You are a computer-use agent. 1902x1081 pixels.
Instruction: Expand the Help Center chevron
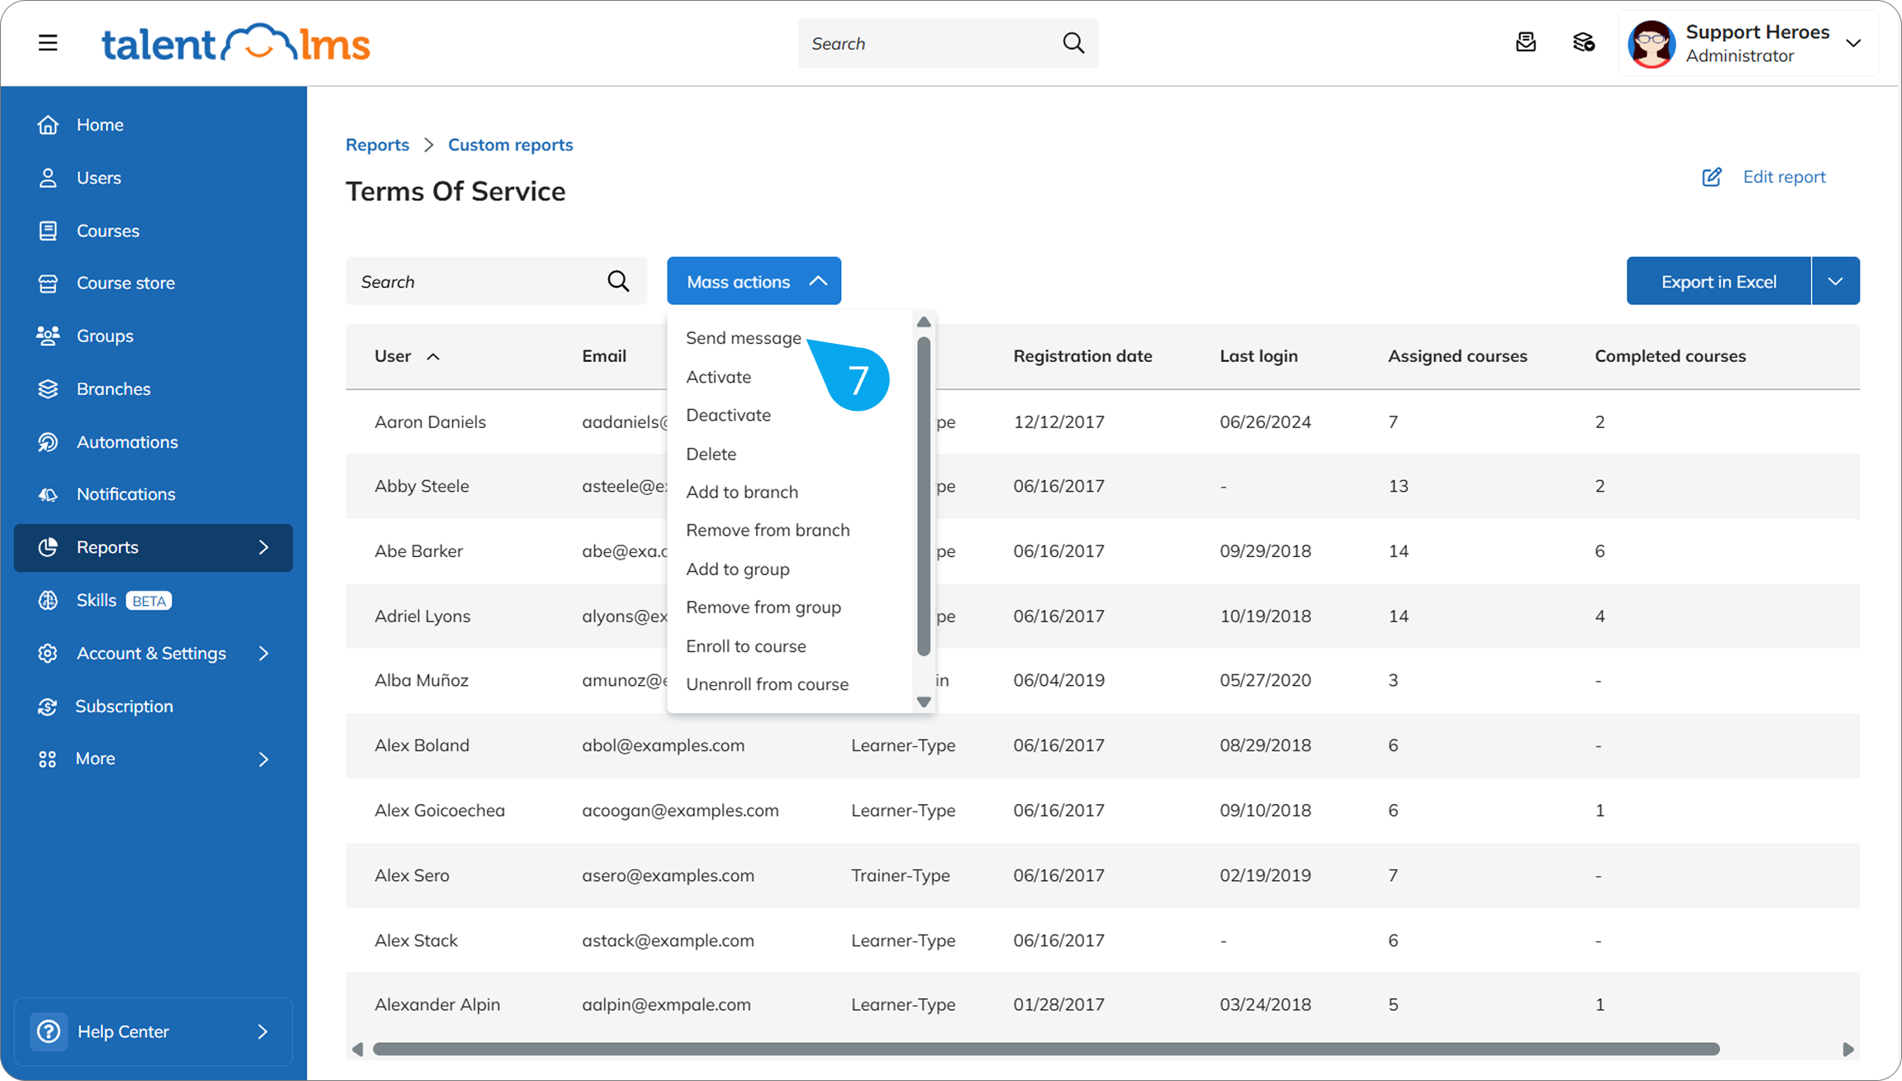(x=263, y=1031)
